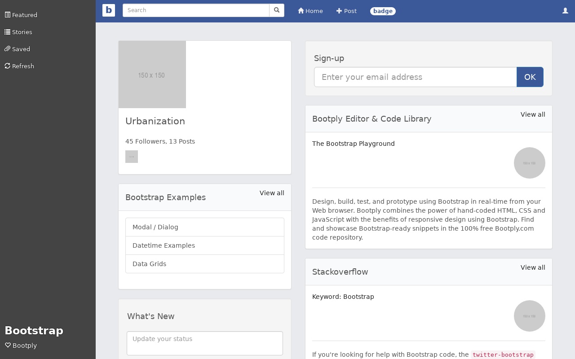Open View all for Bootstrap Examples
The width and height of the screenshot is (575, 359).
[x=272, y=193]
